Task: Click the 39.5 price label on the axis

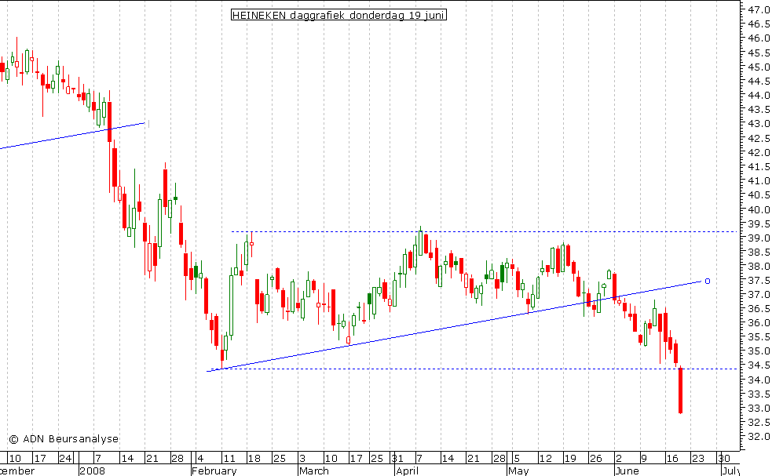Action: [759, 223]
